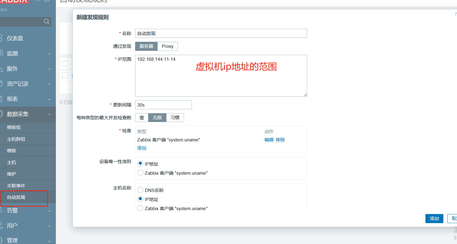457x244 pixels.
Task: Open the 报表 sidebar menu
Action: coord(12,99)
